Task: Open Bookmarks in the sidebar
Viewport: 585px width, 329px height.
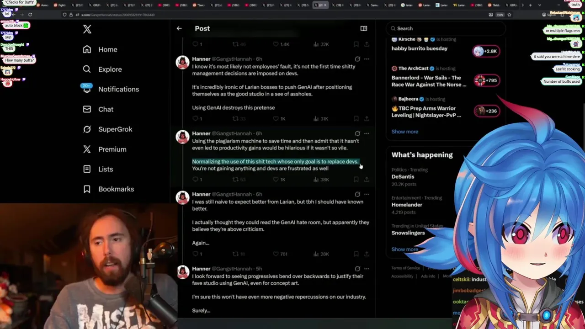Action: pyautogui.click(x=108, y=189)
